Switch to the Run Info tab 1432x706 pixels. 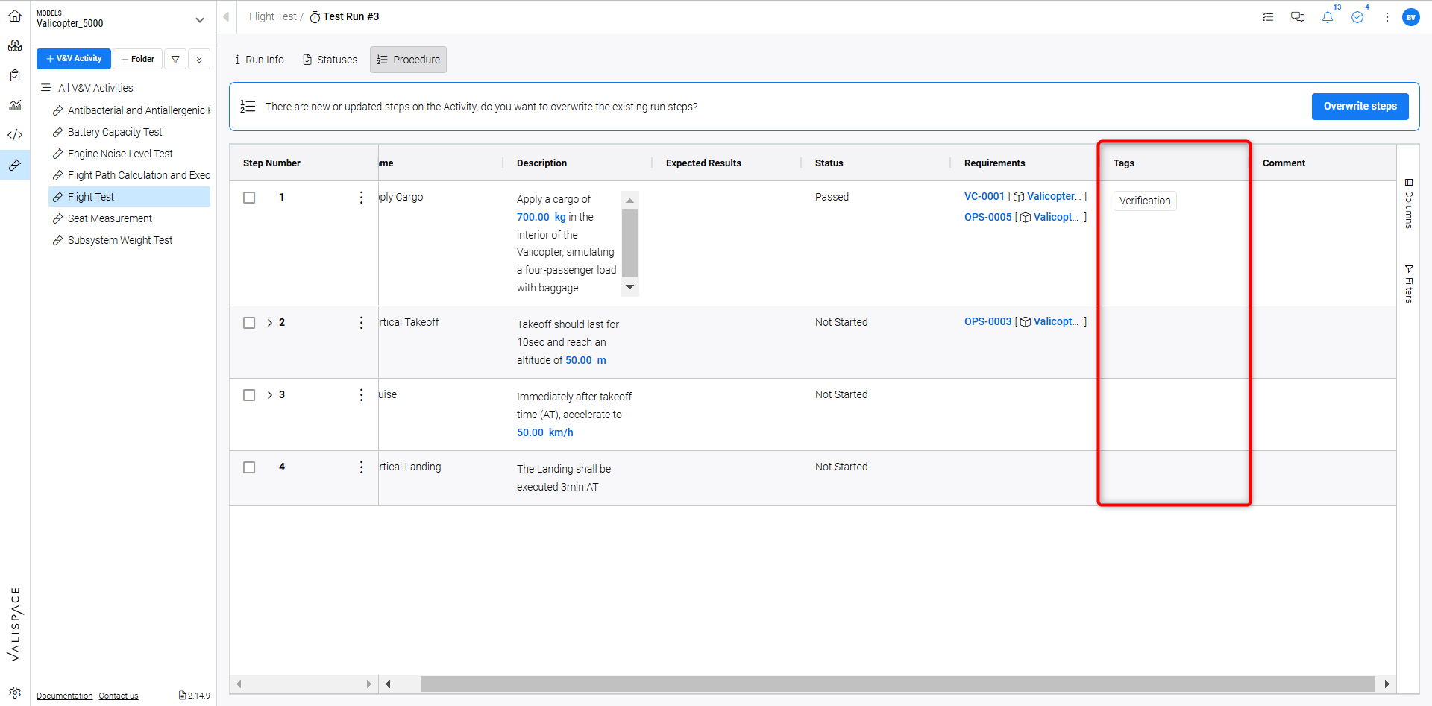260,60
